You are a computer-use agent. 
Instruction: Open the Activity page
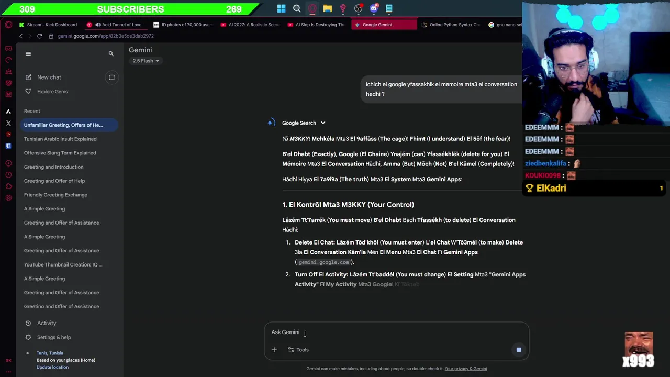[47, 323]
